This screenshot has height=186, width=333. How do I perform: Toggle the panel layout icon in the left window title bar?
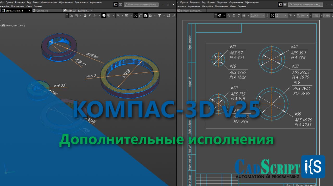tap(116, 4)
